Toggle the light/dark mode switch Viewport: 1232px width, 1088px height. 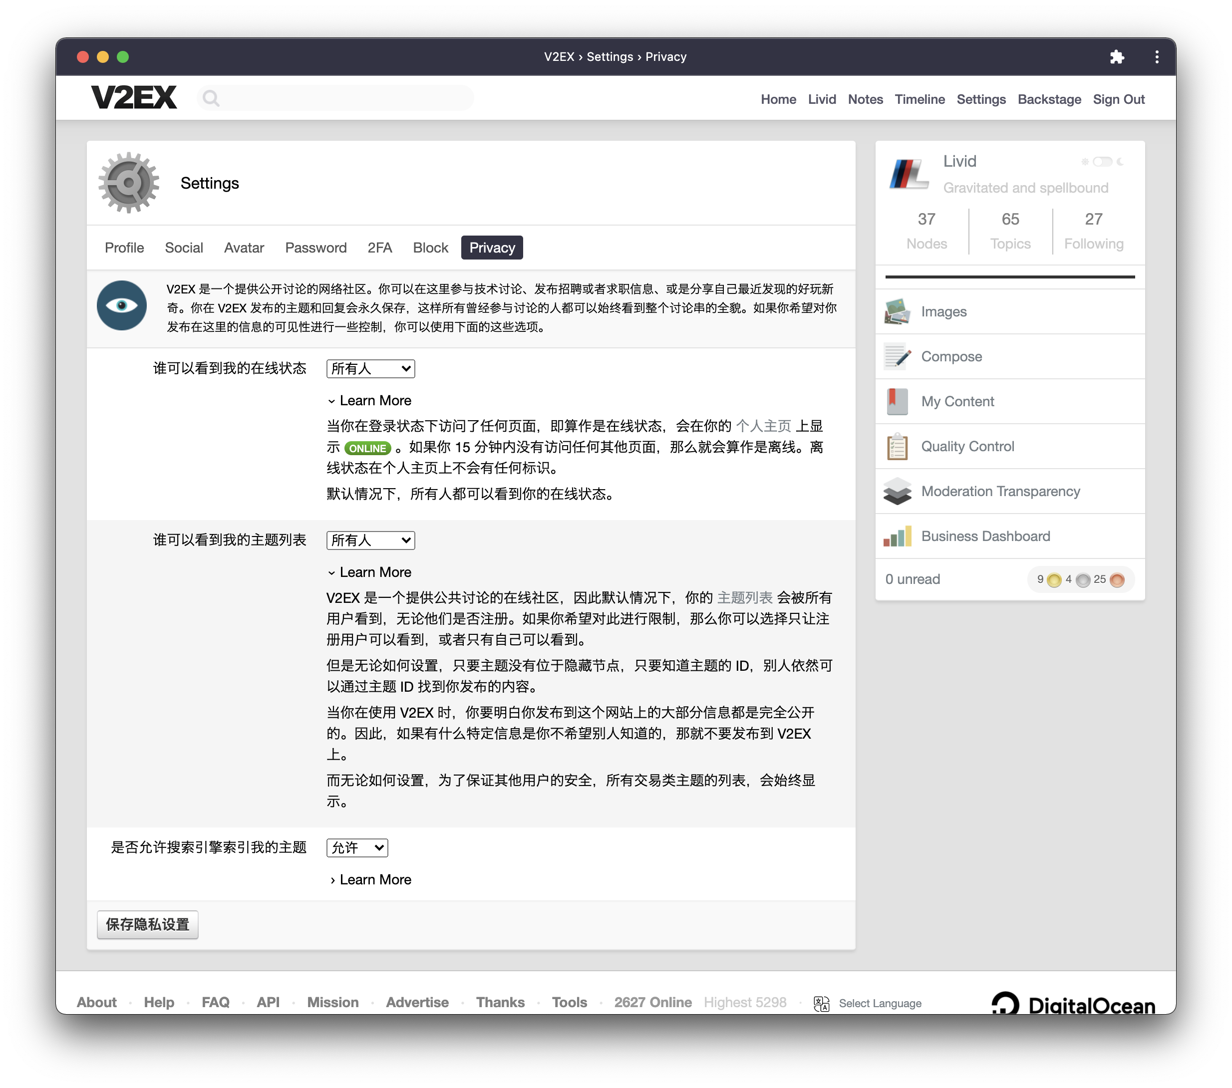pos(1102,162)
